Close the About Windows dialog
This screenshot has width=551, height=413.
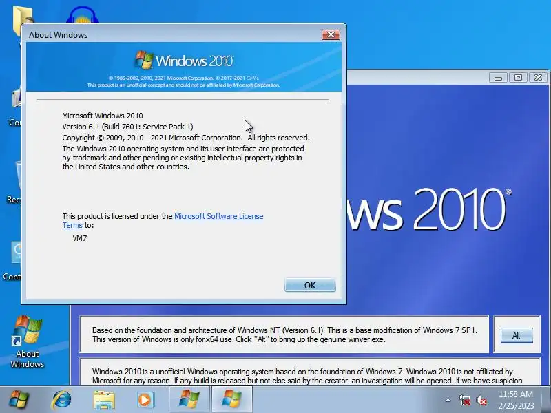[331, 34]
